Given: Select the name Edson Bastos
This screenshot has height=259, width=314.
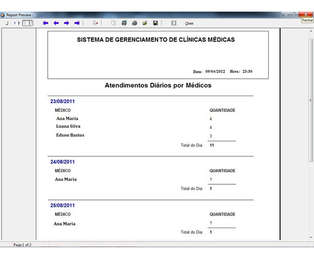Looking at the screenshot, I should [70, 135].
